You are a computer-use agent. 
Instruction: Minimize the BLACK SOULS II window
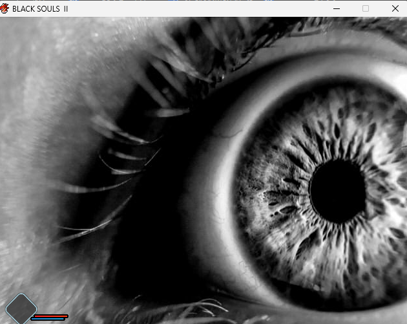pos(337,8)
